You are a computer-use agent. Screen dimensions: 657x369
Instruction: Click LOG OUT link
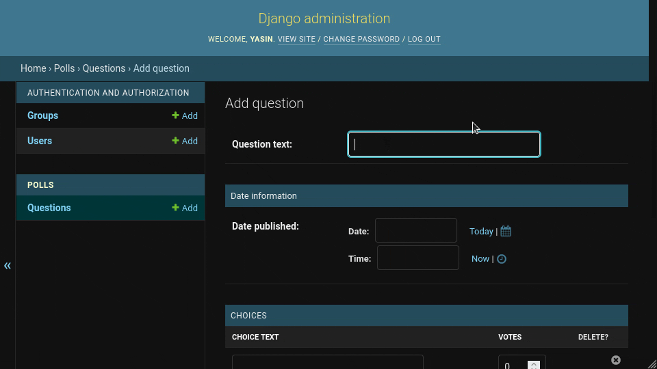[424, 39]
